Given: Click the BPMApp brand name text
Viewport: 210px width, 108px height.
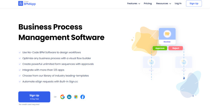Looking at the screenshot, I should pyautogui.click(x=30, y=4).
